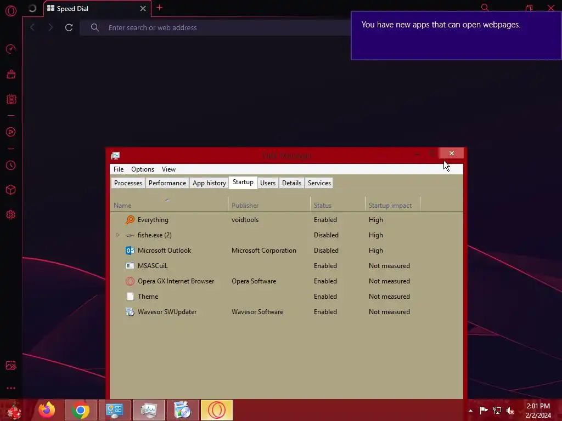The height and width of the screenshot is (421, 562).
Task: Sort by the Startup impact column header
Action: (x=392, y=205)
